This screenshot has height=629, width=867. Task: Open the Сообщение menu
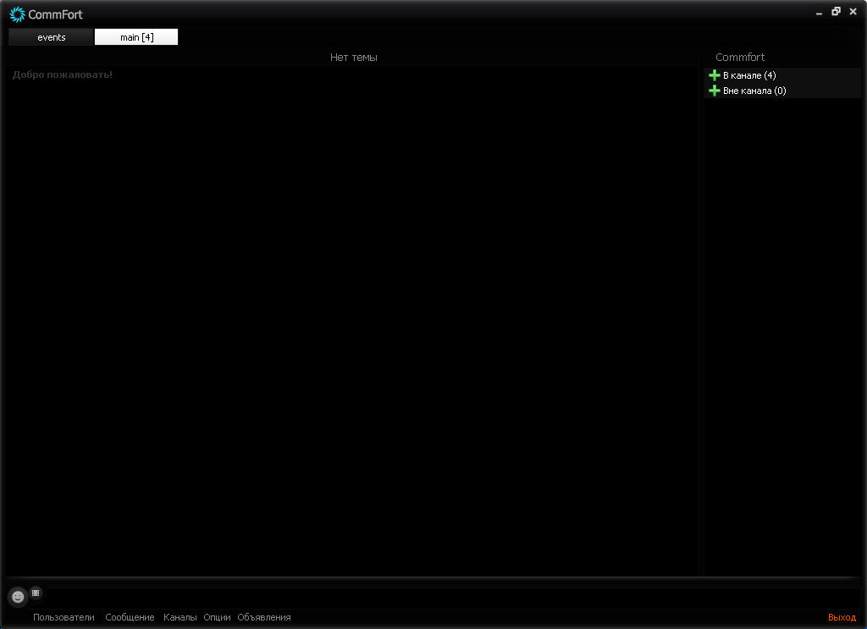(130, 617)
